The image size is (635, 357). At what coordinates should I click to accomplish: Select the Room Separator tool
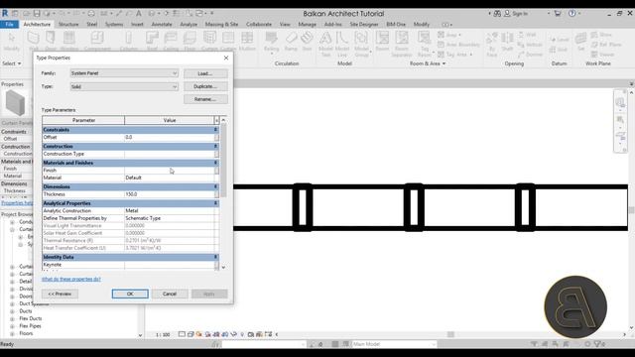[402, 44]
